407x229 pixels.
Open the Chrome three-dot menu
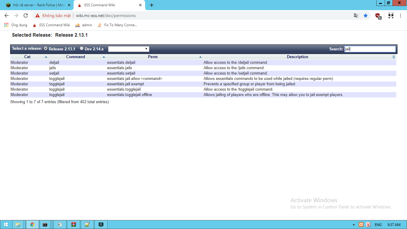[x=401, y=16]
